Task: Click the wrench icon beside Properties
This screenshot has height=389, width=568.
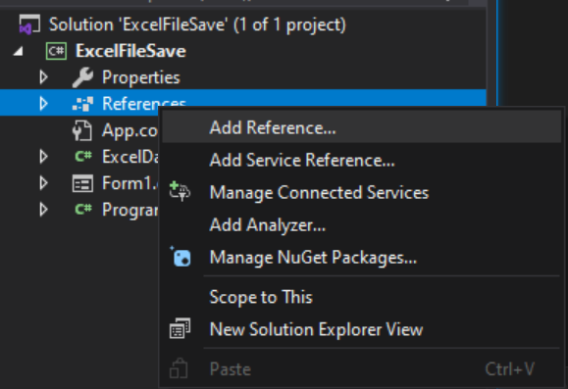Action: point(82,77)
